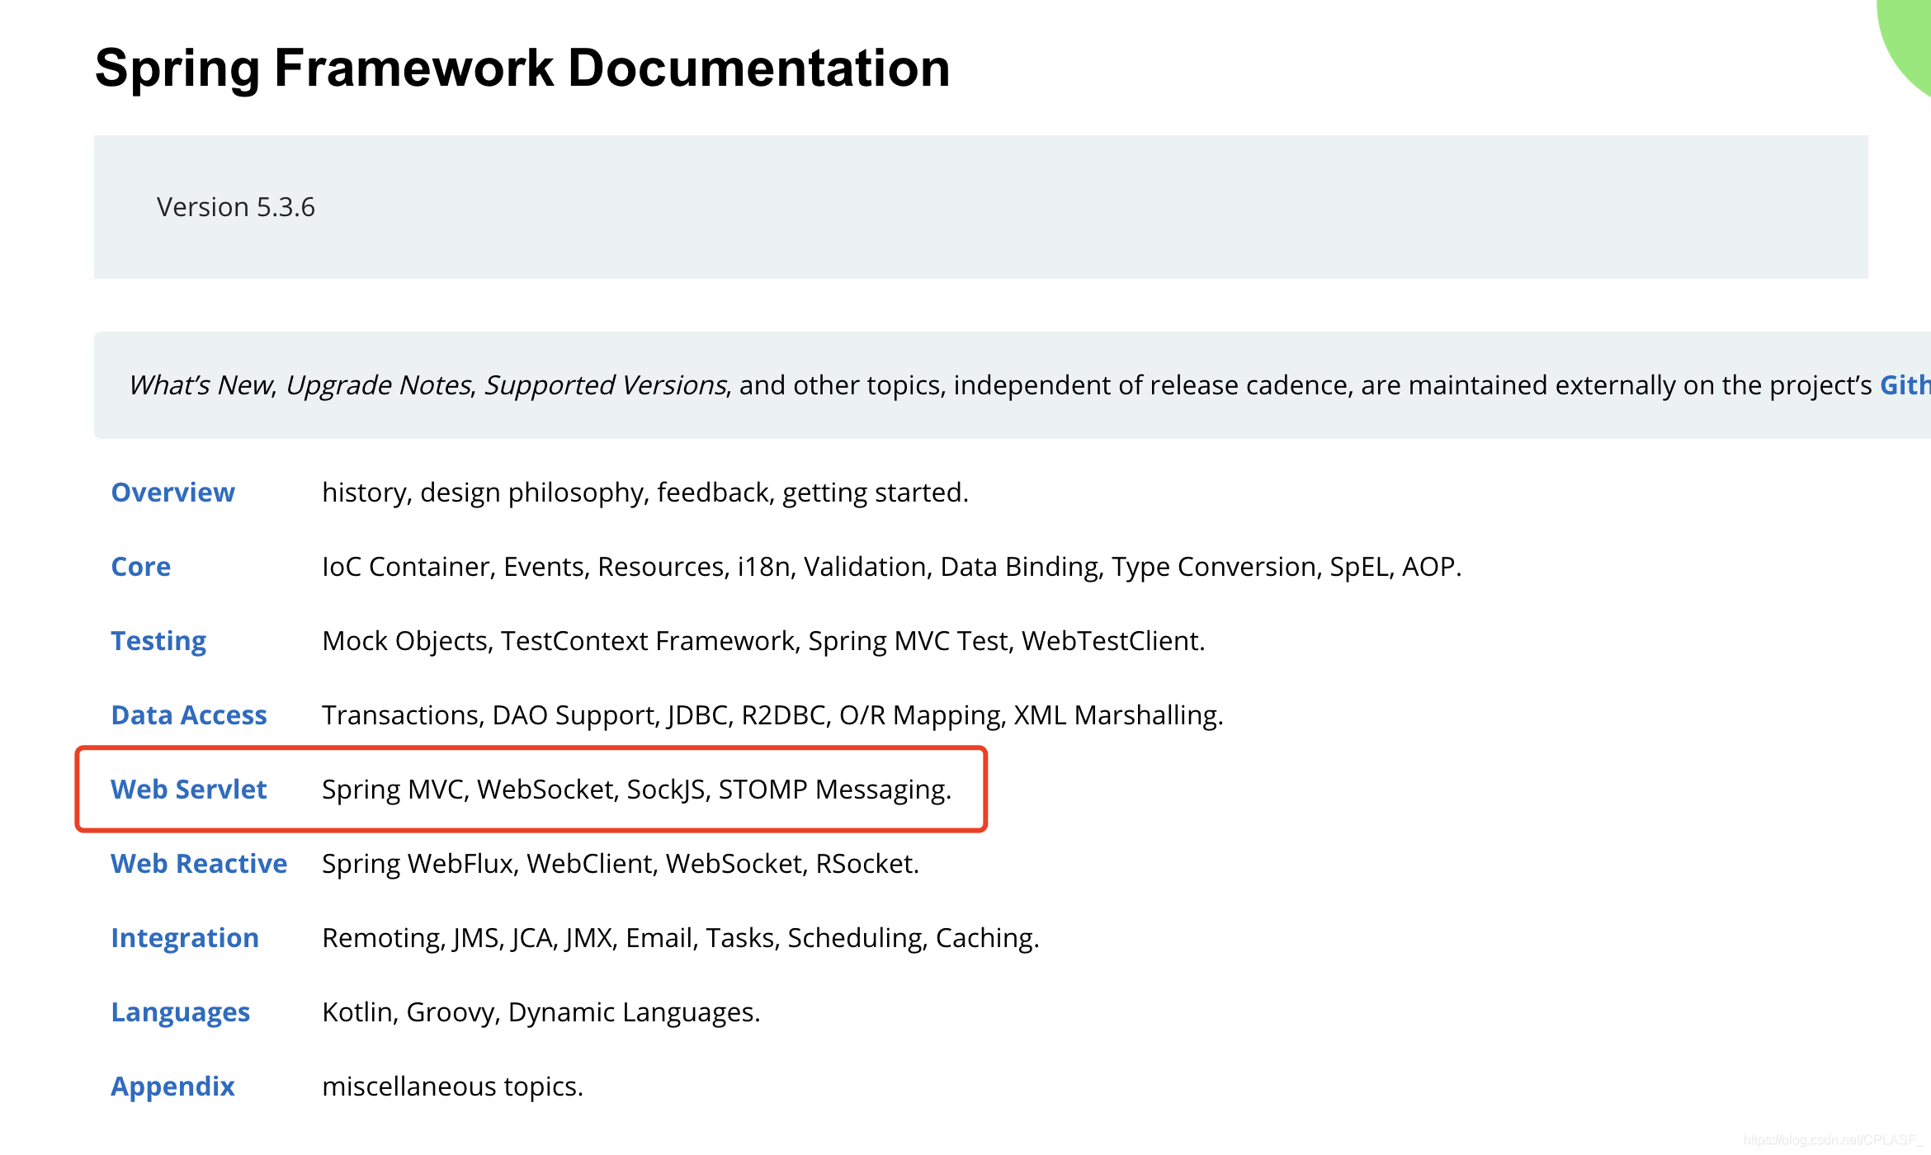
Task: Click the Spring MVC, WebSocket description text
Action: [636, 790]
